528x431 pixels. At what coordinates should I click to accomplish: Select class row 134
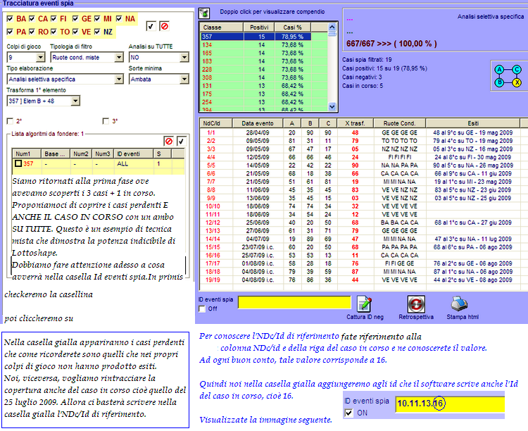[x=263, y=45]
